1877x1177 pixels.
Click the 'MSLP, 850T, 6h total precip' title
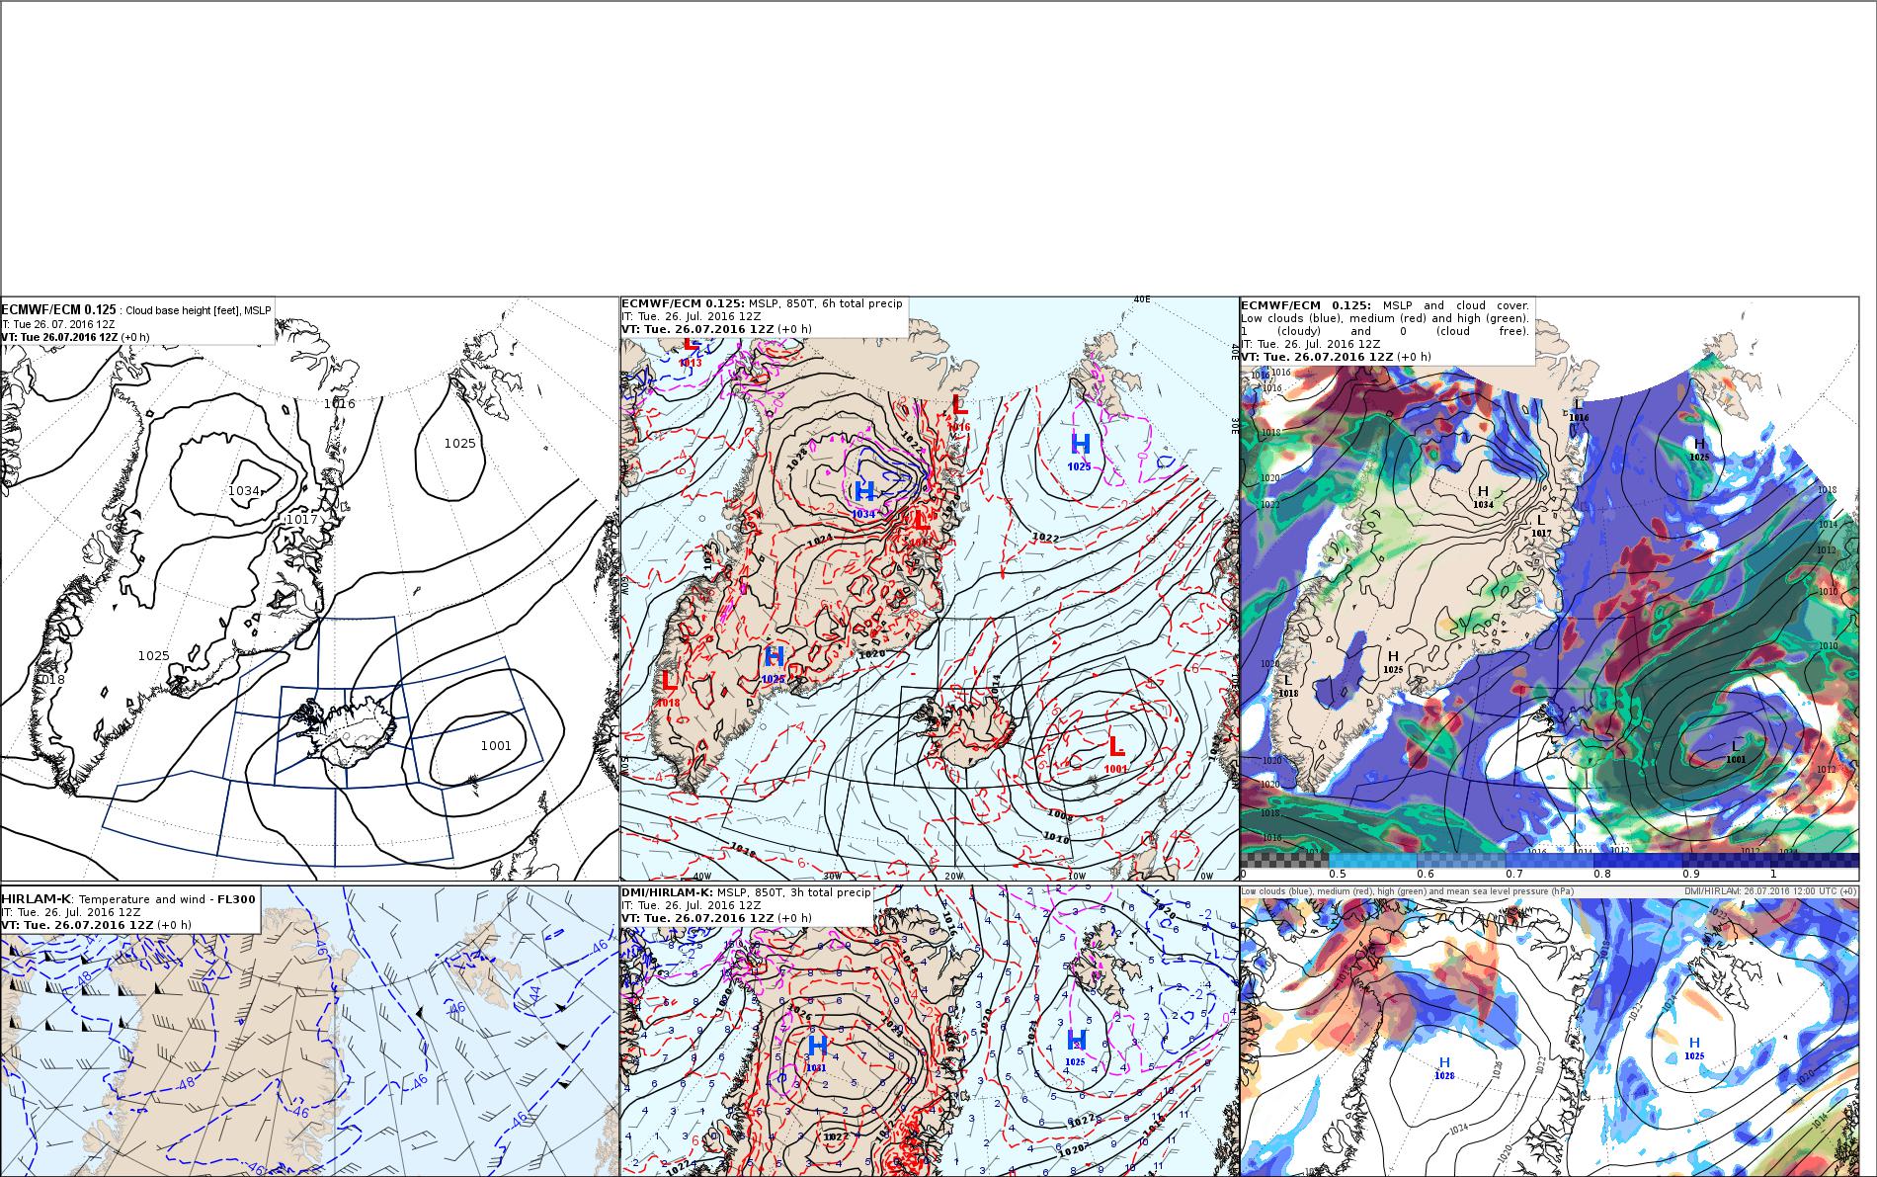pos(825,303)
